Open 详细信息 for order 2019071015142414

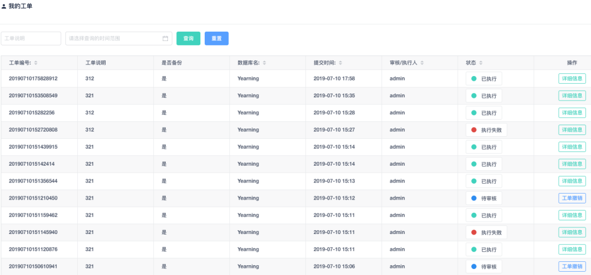[572, 164]
